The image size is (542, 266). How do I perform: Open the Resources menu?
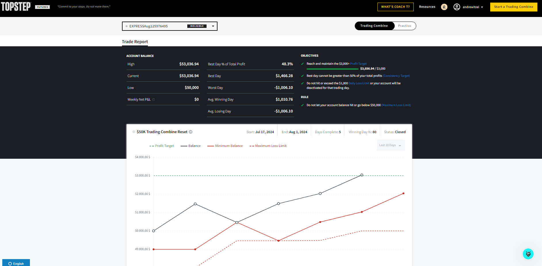427,7
